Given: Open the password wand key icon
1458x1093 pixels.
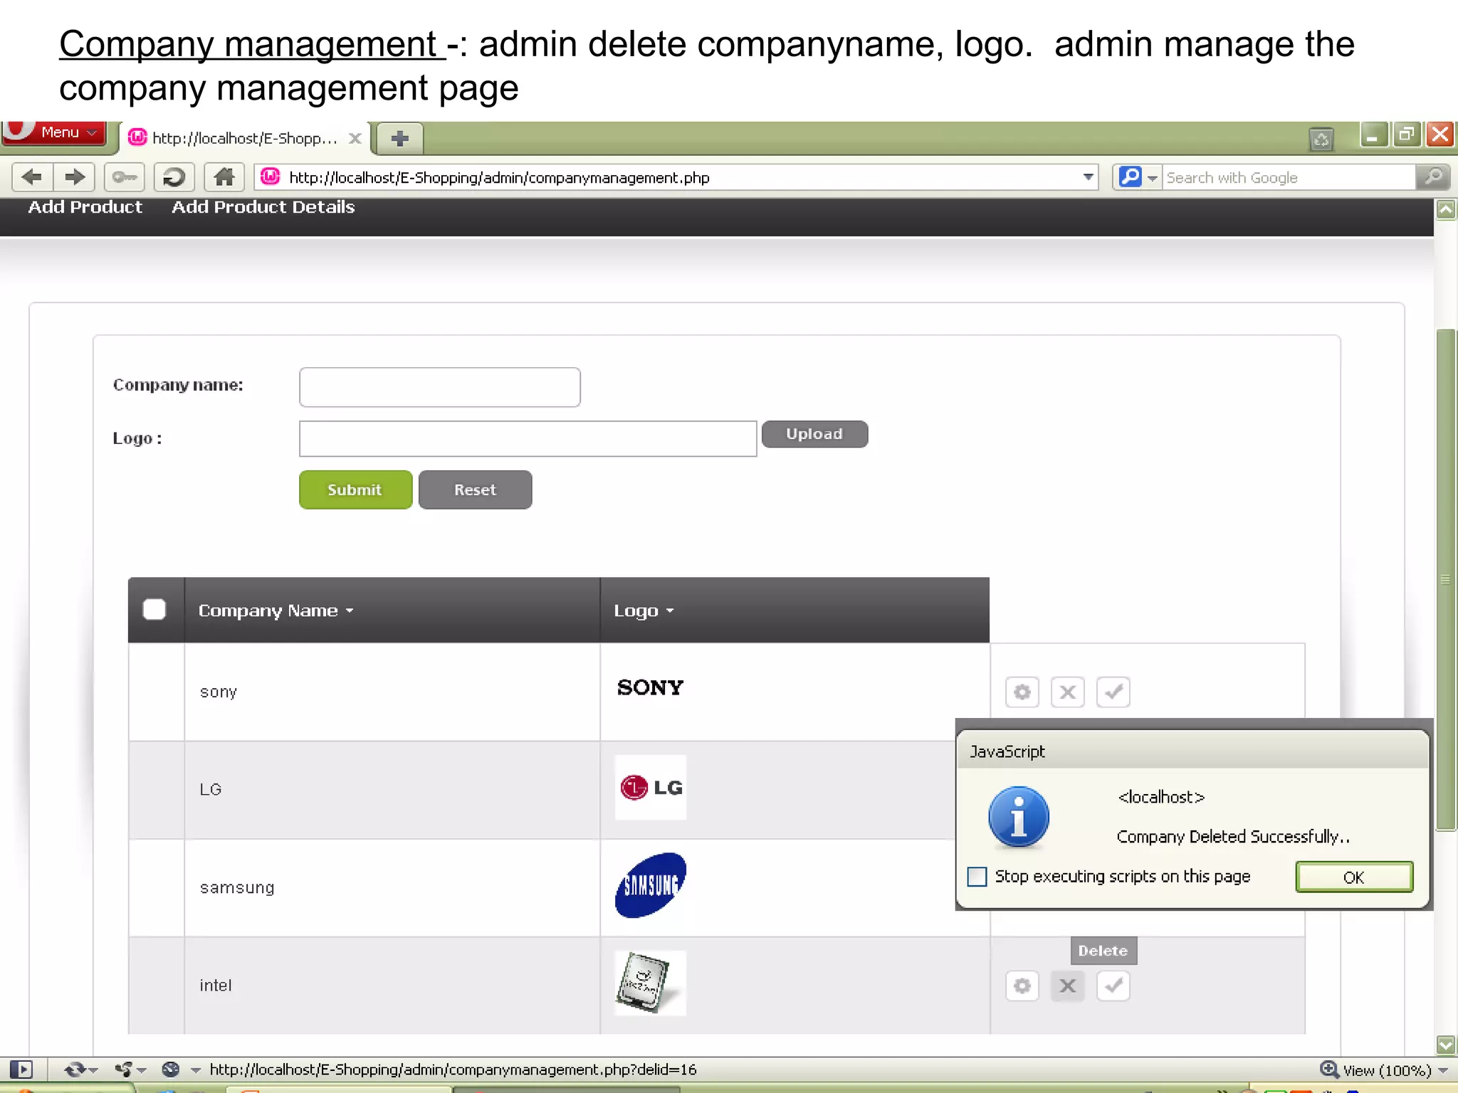Looking at the screenshot, I should tap(125, 177).
